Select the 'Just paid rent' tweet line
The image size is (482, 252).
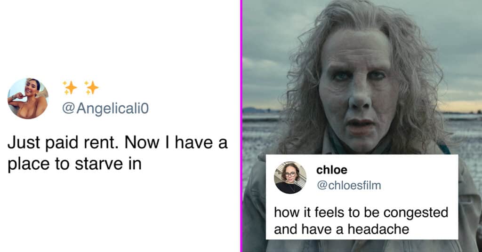tap(117, 143)
